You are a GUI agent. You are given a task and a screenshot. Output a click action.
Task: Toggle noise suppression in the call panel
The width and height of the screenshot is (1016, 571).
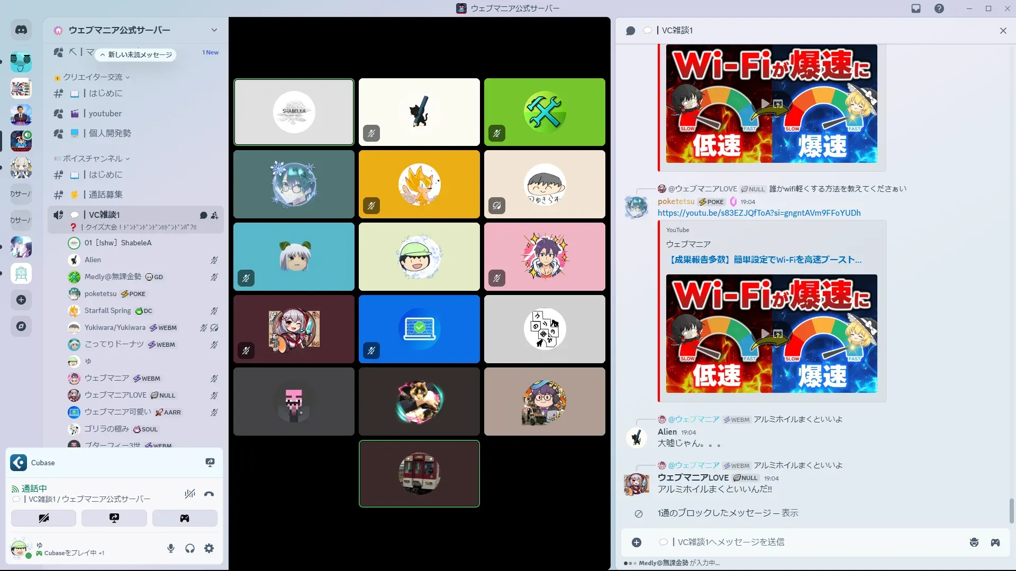189,494
